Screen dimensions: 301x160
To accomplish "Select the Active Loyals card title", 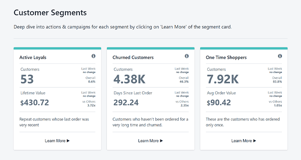I will click(33, 57).
